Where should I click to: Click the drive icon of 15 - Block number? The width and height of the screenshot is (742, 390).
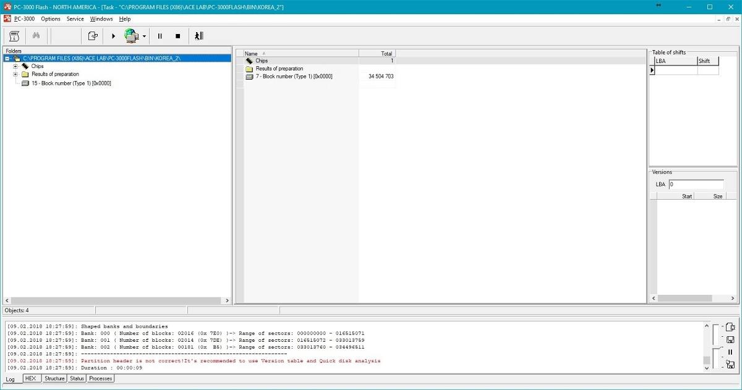25,83
